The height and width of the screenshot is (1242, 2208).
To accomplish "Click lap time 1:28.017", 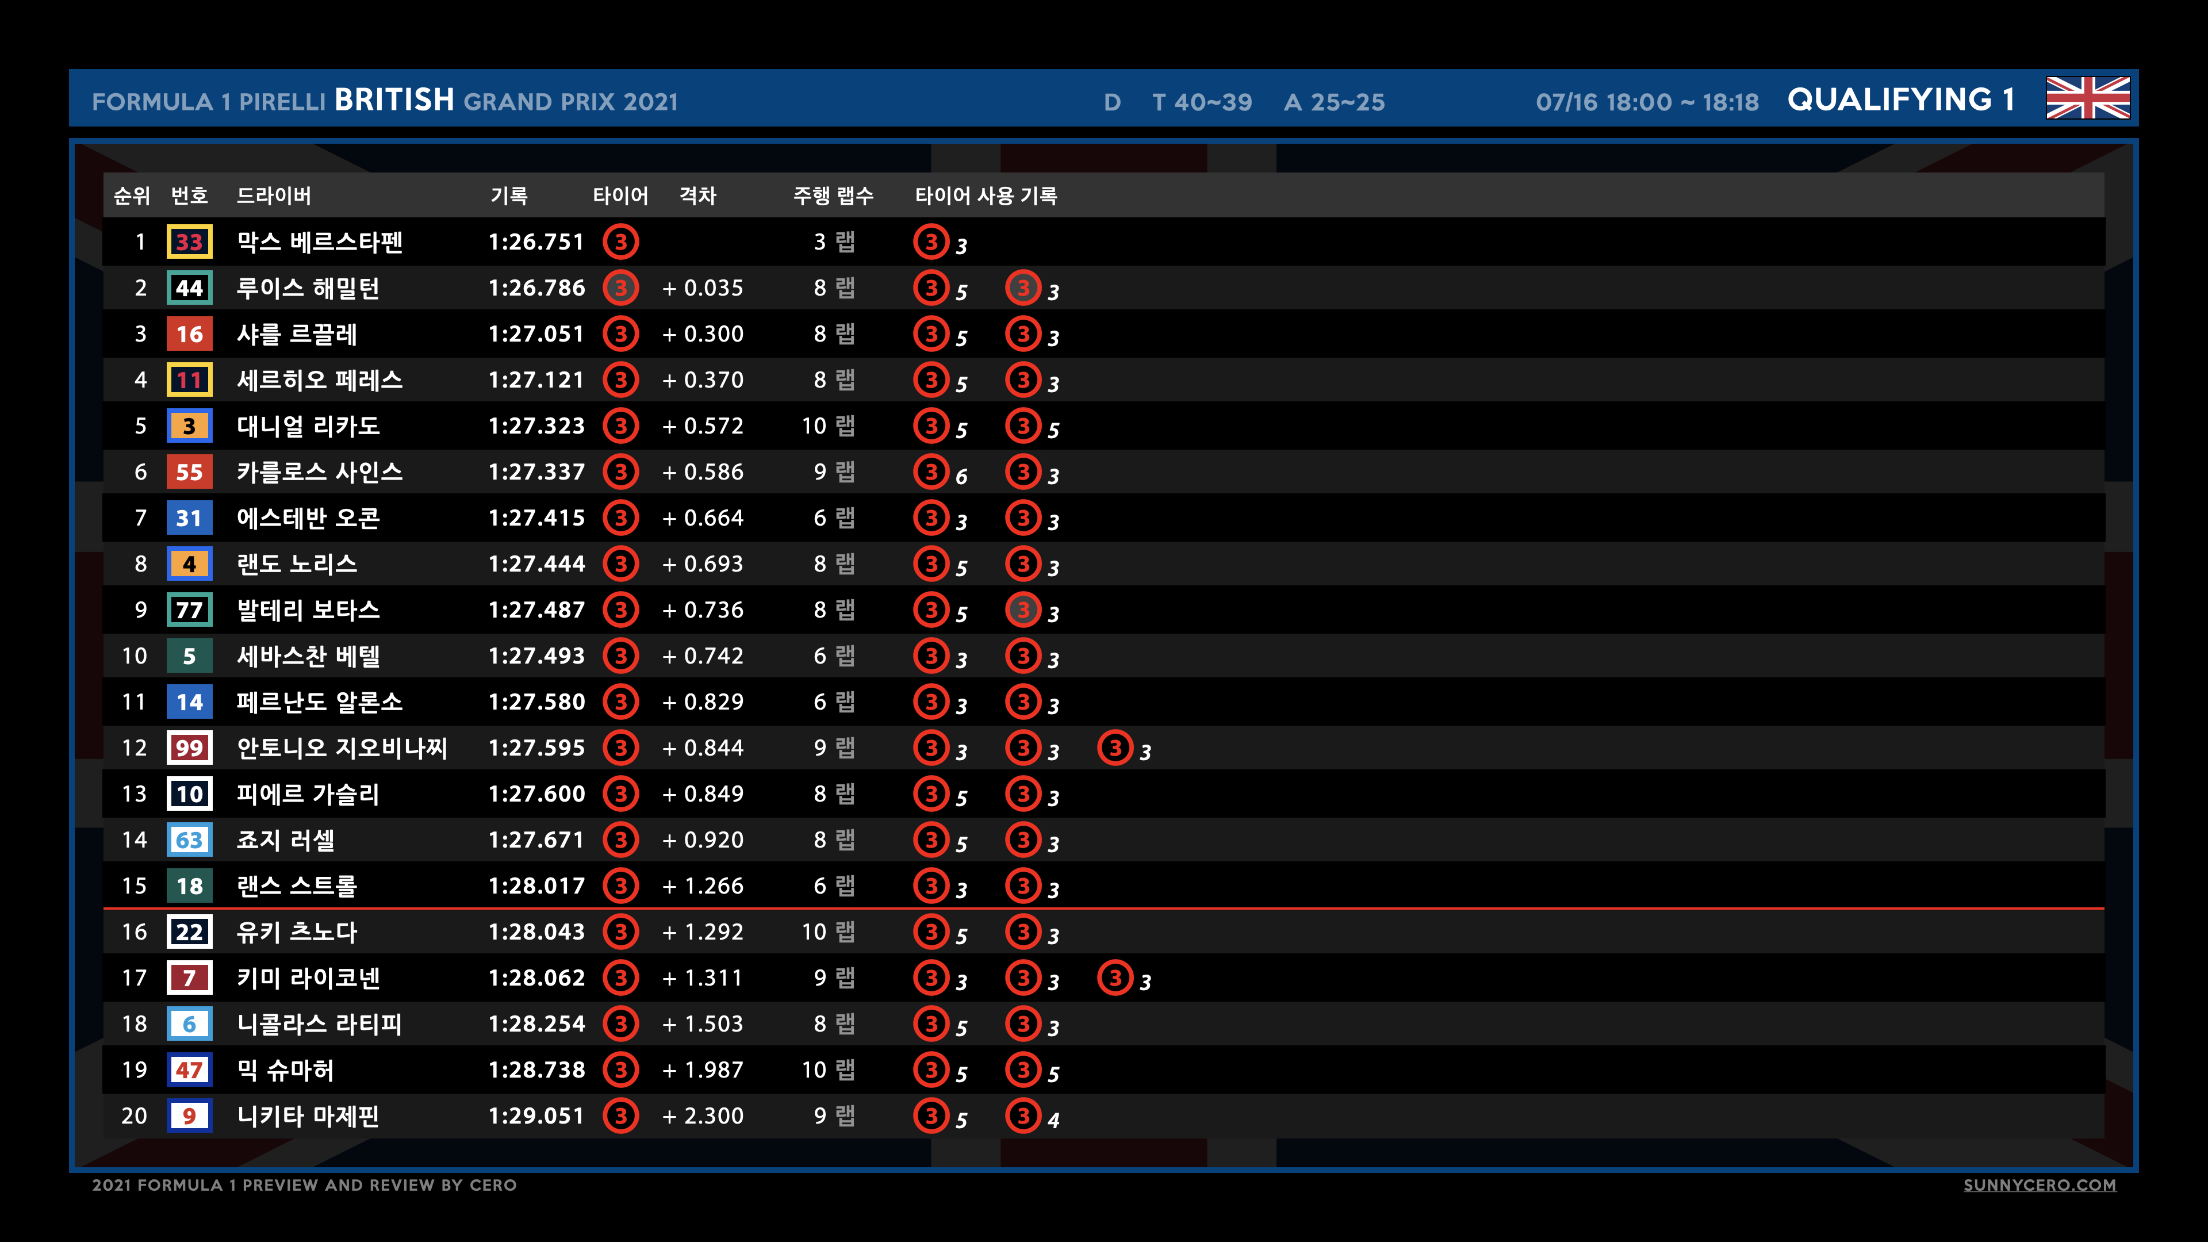I will [536, 886].
